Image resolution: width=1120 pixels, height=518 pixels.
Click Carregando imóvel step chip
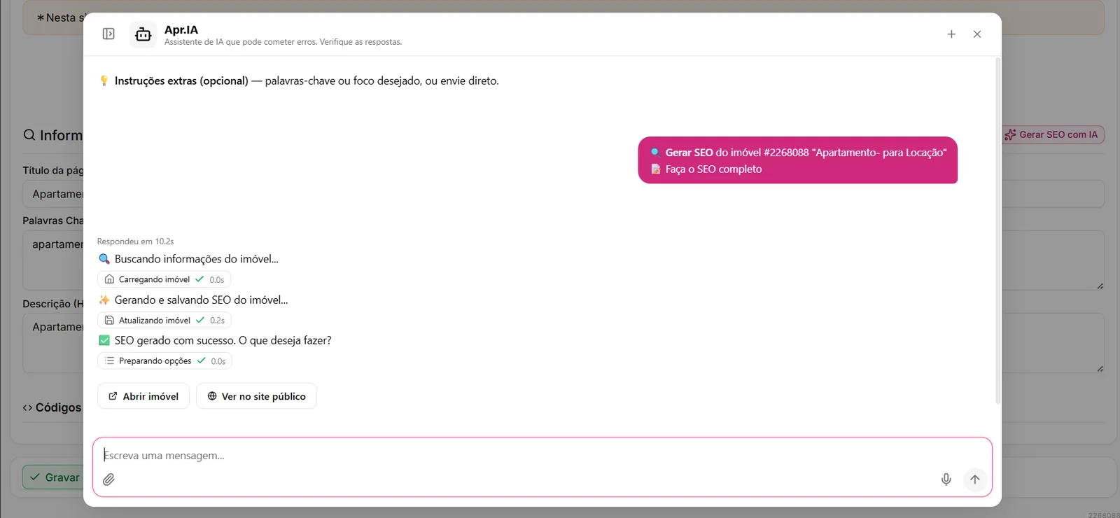tap(164, 279)
